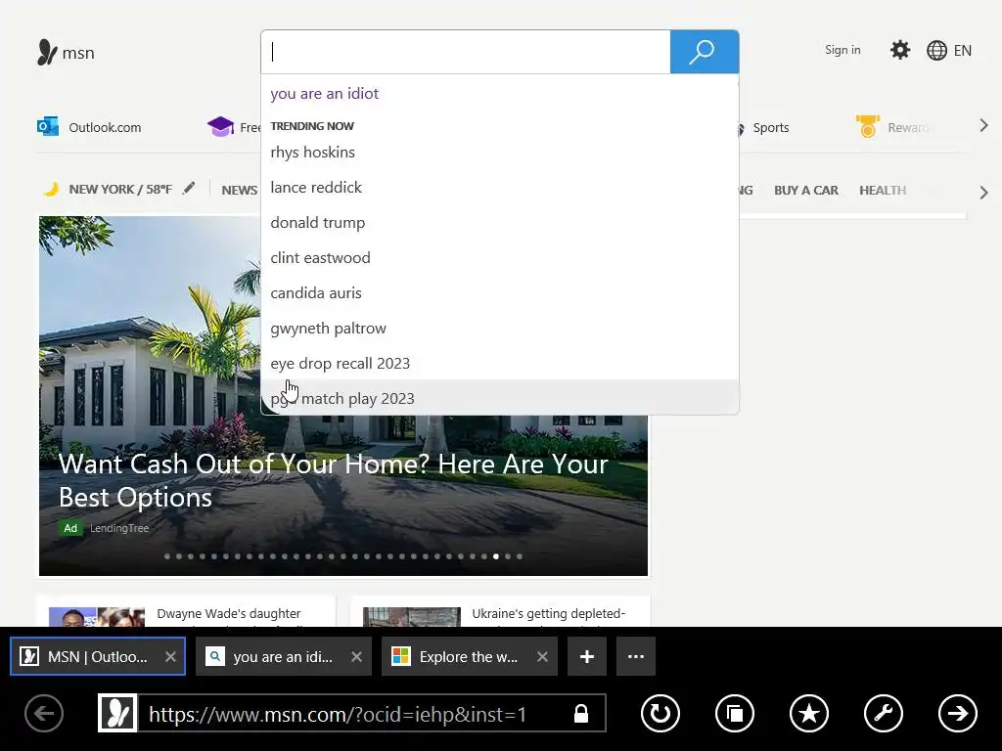Image resolution: width=1002 pixels, height=751 pixels.
Task: Close the MSN | Outlook tab
Action: click(x=170, y=656)
